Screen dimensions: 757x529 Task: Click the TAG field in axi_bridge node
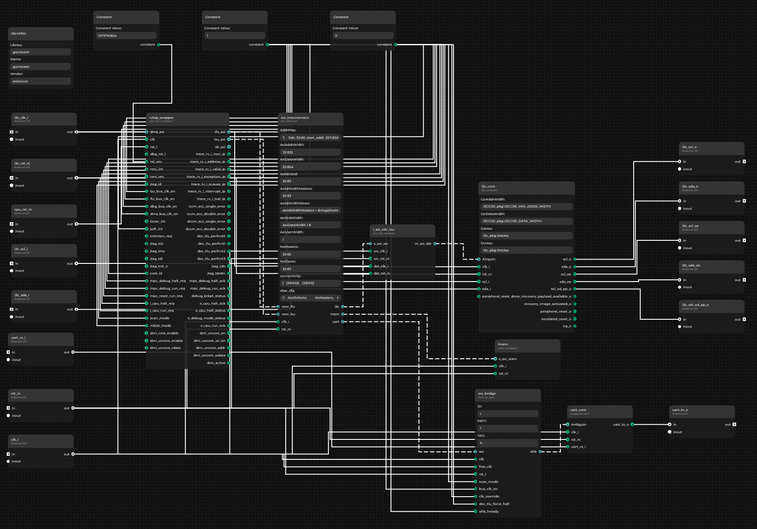tap(508, 443)
